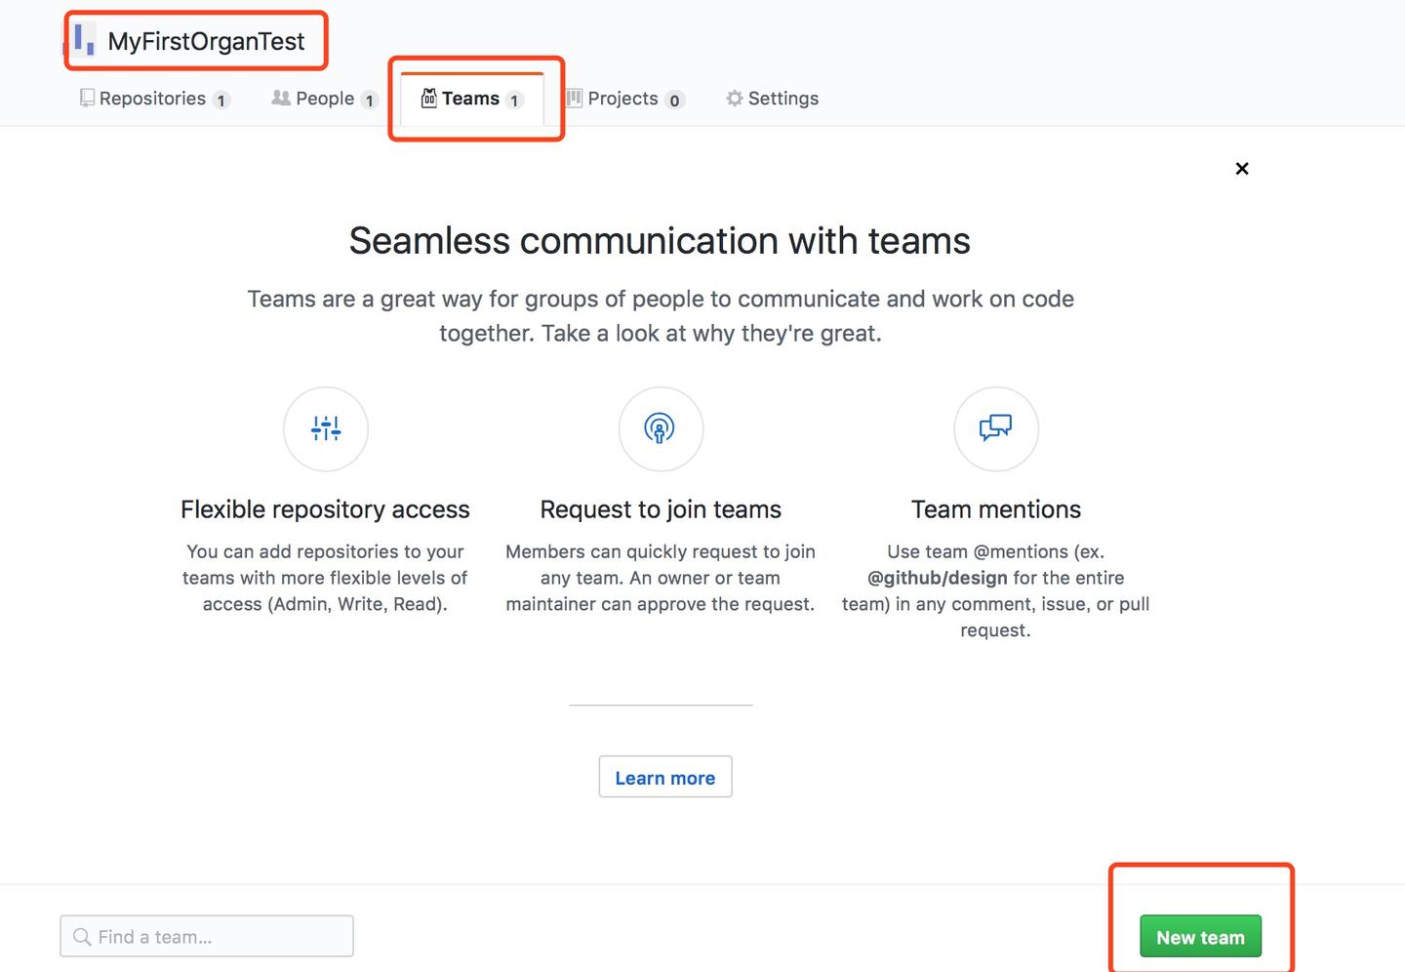Image resolution: width=1405 pixels, height=972 pixels.
Task: Click the Settings gear icon
Action: (735, 99)
